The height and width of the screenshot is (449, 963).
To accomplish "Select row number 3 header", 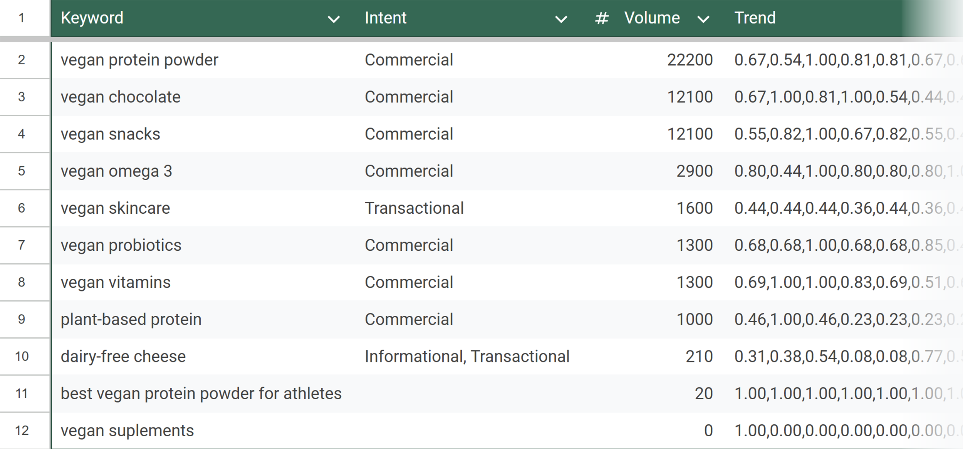I will pos(22,97).
